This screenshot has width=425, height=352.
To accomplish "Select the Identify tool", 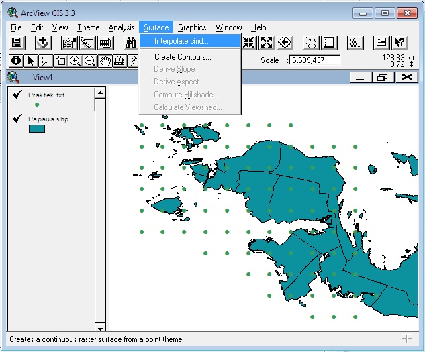I will coord(16,60).
